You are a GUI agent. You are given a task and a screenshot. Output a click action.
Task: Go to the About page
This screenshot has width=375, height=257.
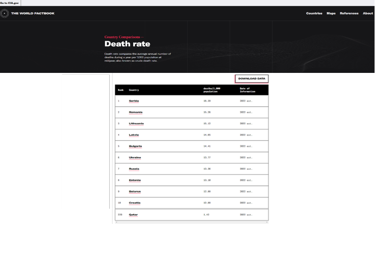coord(368,13)
